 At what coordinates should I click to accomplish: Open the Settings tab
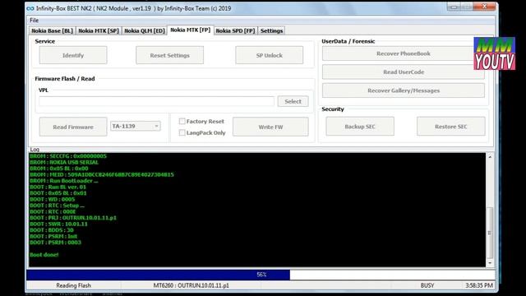271,30
